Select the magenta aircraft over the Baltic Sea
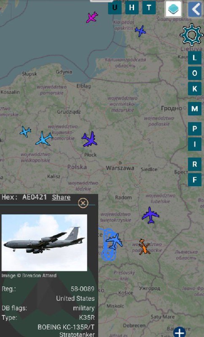The width and height of the screenshot is (204, 337). point(92,17)
